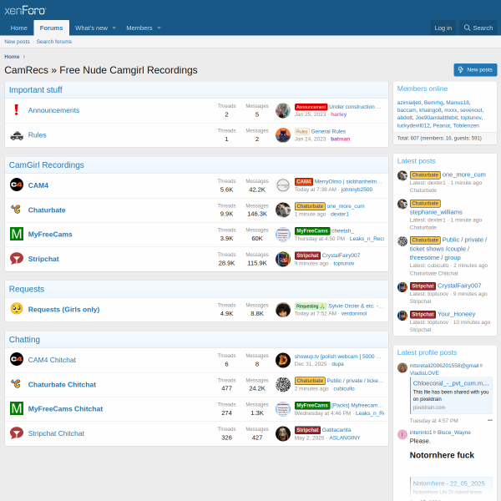Click the MyFreeCams Chitchat M icon
Viewport: 501px width, 501px height.
click(17, 408)
